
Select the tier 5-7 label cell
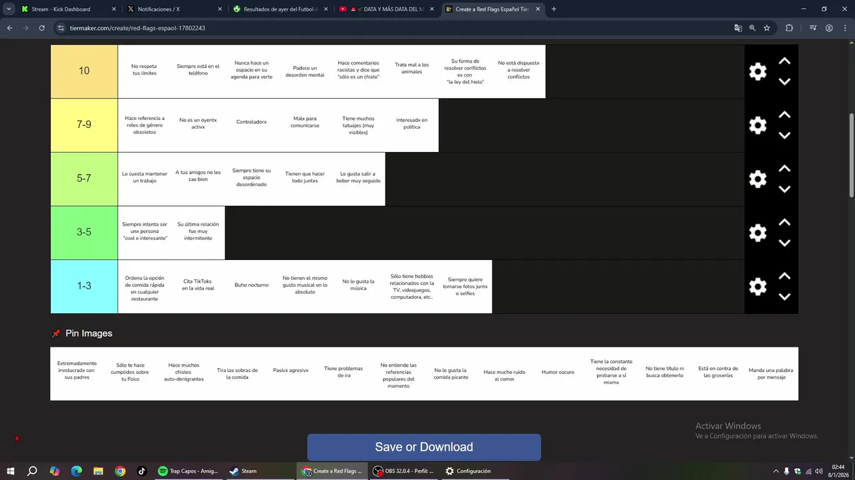click(x=84, y=179)
